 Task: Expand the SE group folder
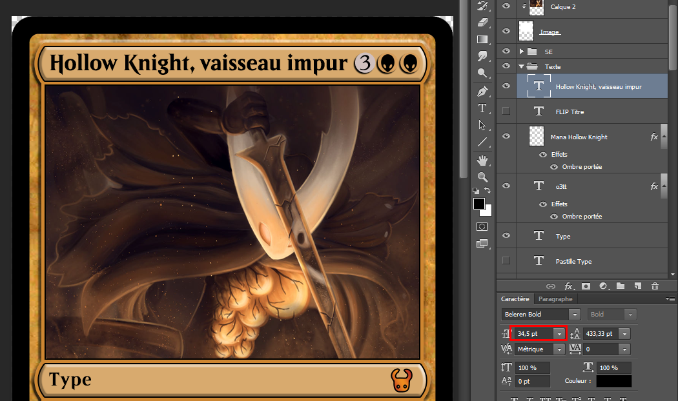coord(522,52)
